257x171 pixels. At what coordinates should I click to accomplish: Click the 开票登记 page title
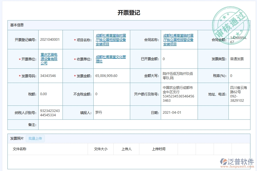coord(128,12)
